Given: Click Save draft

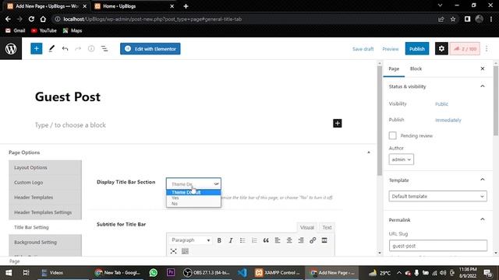Looking at the screenshot, I should (363, 49).
